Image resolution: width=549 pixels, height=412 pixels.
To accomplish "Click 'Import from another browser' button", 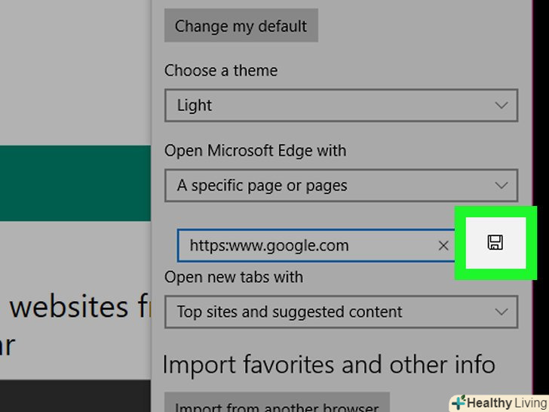I will tap(276, 406).
